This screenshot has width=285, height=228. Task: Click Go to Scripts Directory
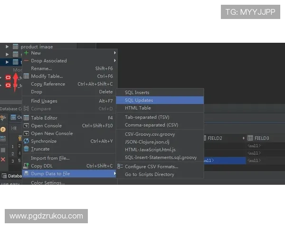(x=149, y=174)
